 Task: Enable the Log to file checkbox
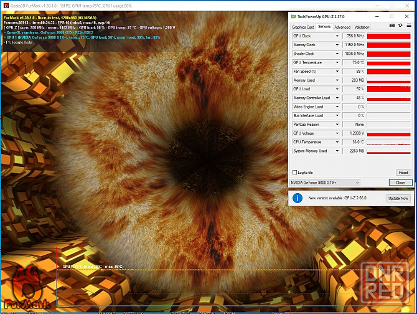[x=294, y=173]
